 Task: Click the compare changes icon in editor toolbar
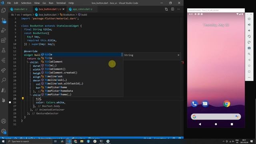pyautogui.click(x=166, y=9)
